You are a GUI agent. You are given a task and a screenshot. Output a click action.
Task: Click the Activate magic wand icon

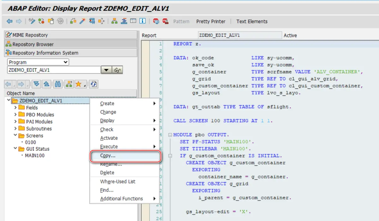pyautogui.click(x=83, y=21)
